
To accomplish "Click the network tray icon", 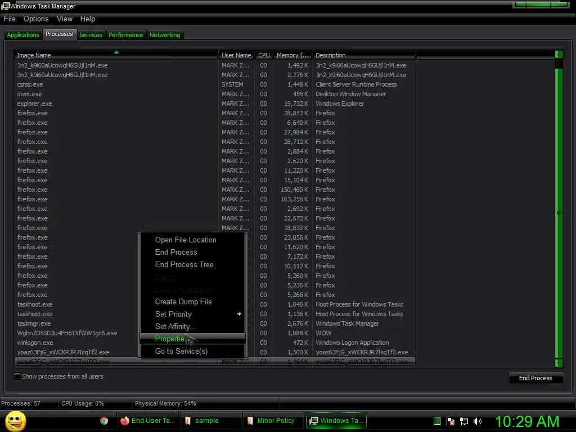I will (464, 421).
